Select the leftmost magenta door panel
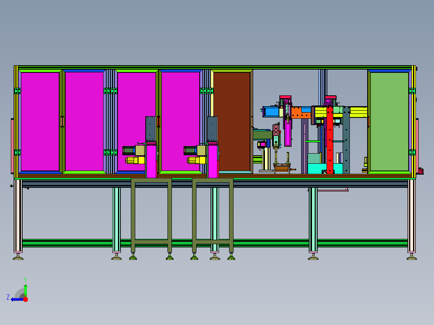 pyautogui.click(x=40, y=121)
